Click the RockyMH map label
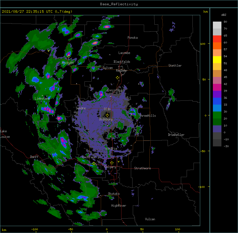This screenshot has width=238, height=233. tap(68, 63)
